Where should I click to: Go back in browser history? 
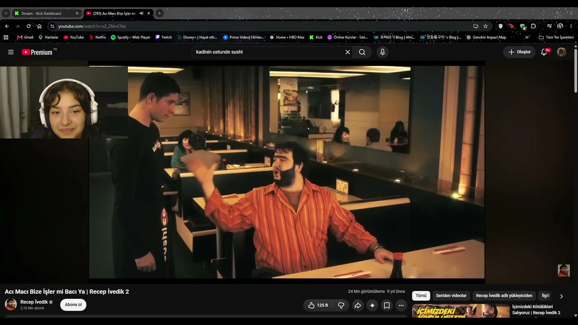coord(7,26)
